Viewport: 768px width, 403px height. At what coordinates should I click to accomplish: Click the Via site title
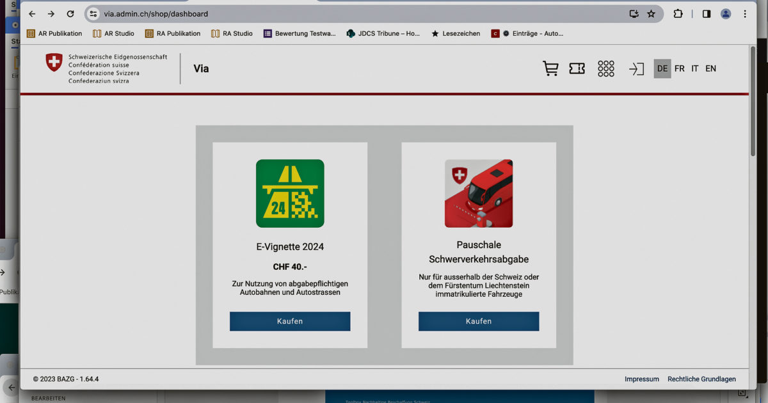[201, 68]
